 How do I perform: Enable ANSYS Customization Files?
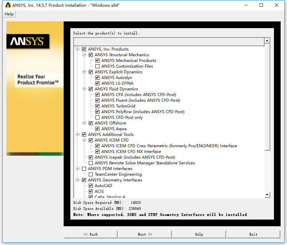coord(97,66)
